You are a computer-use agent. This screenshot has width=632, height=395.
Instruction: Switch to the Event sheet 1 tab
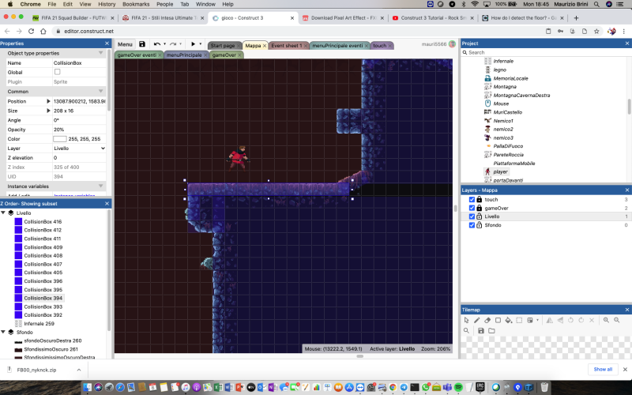coord(286,46)
